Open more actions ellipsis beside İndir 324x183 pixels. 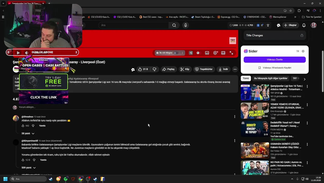[x=235, y=69]
